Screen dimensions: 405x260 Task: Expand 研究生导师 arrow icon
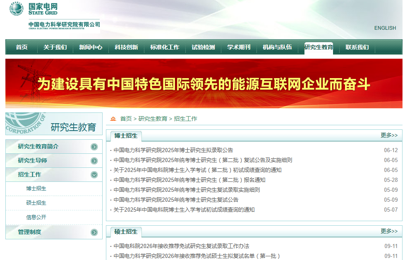click(x=94, y=161)
